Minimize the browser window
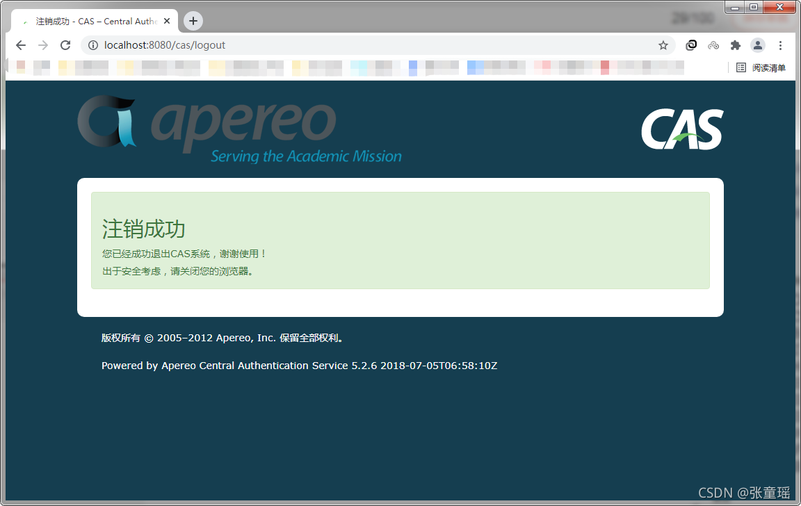This screenshot has height=506, width=801. 734,7
